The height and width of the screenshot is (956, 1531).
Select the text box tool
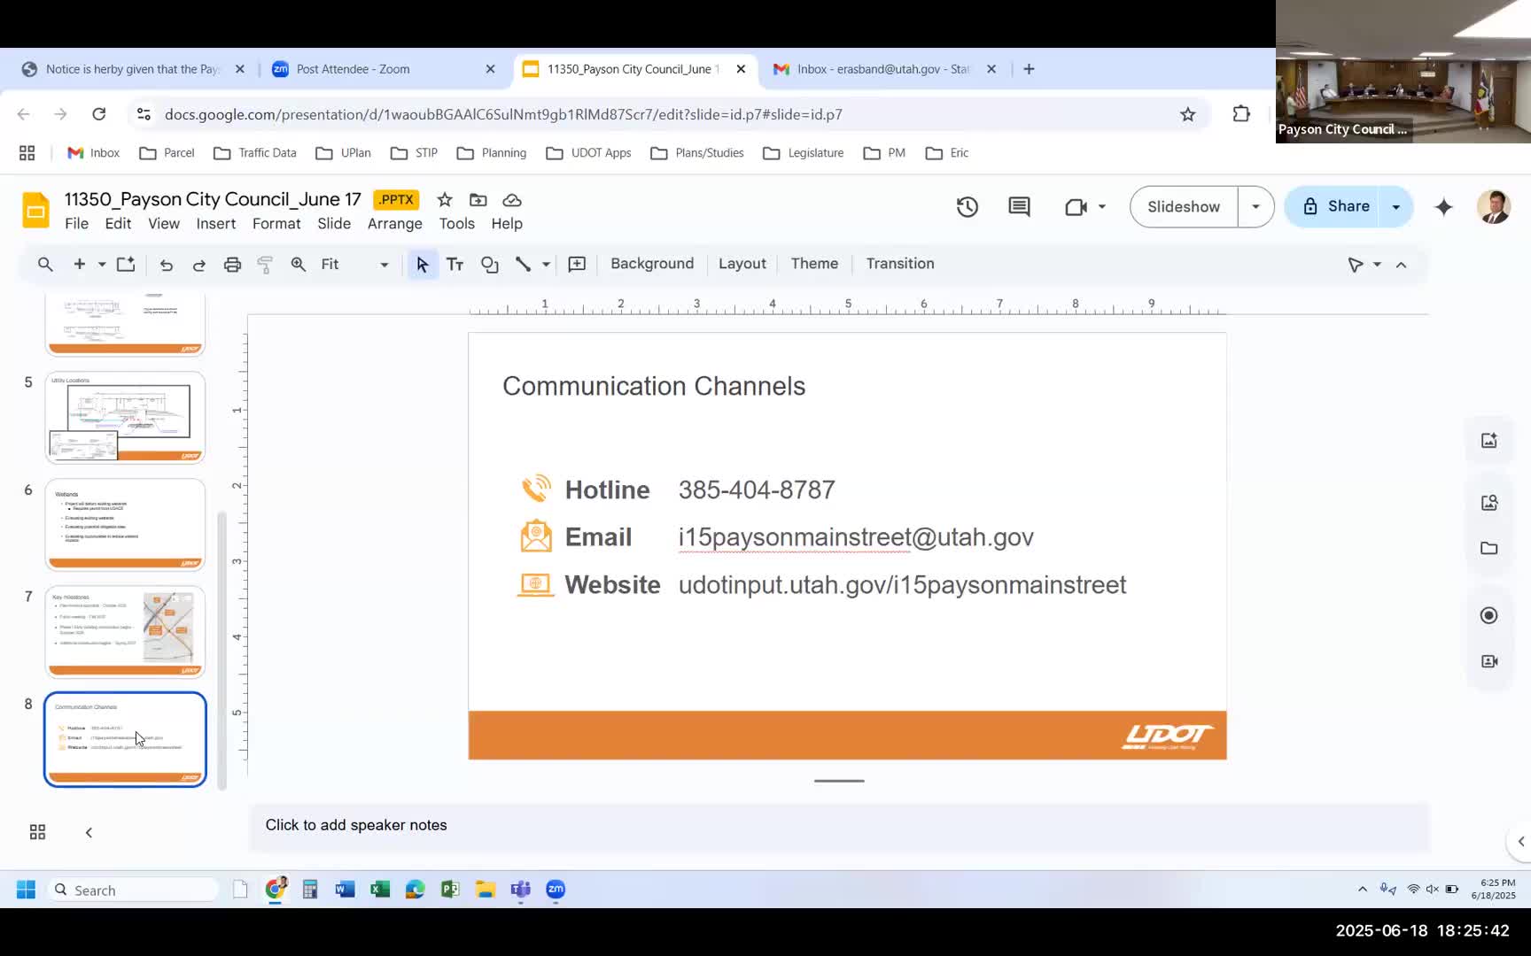(455, 264)
